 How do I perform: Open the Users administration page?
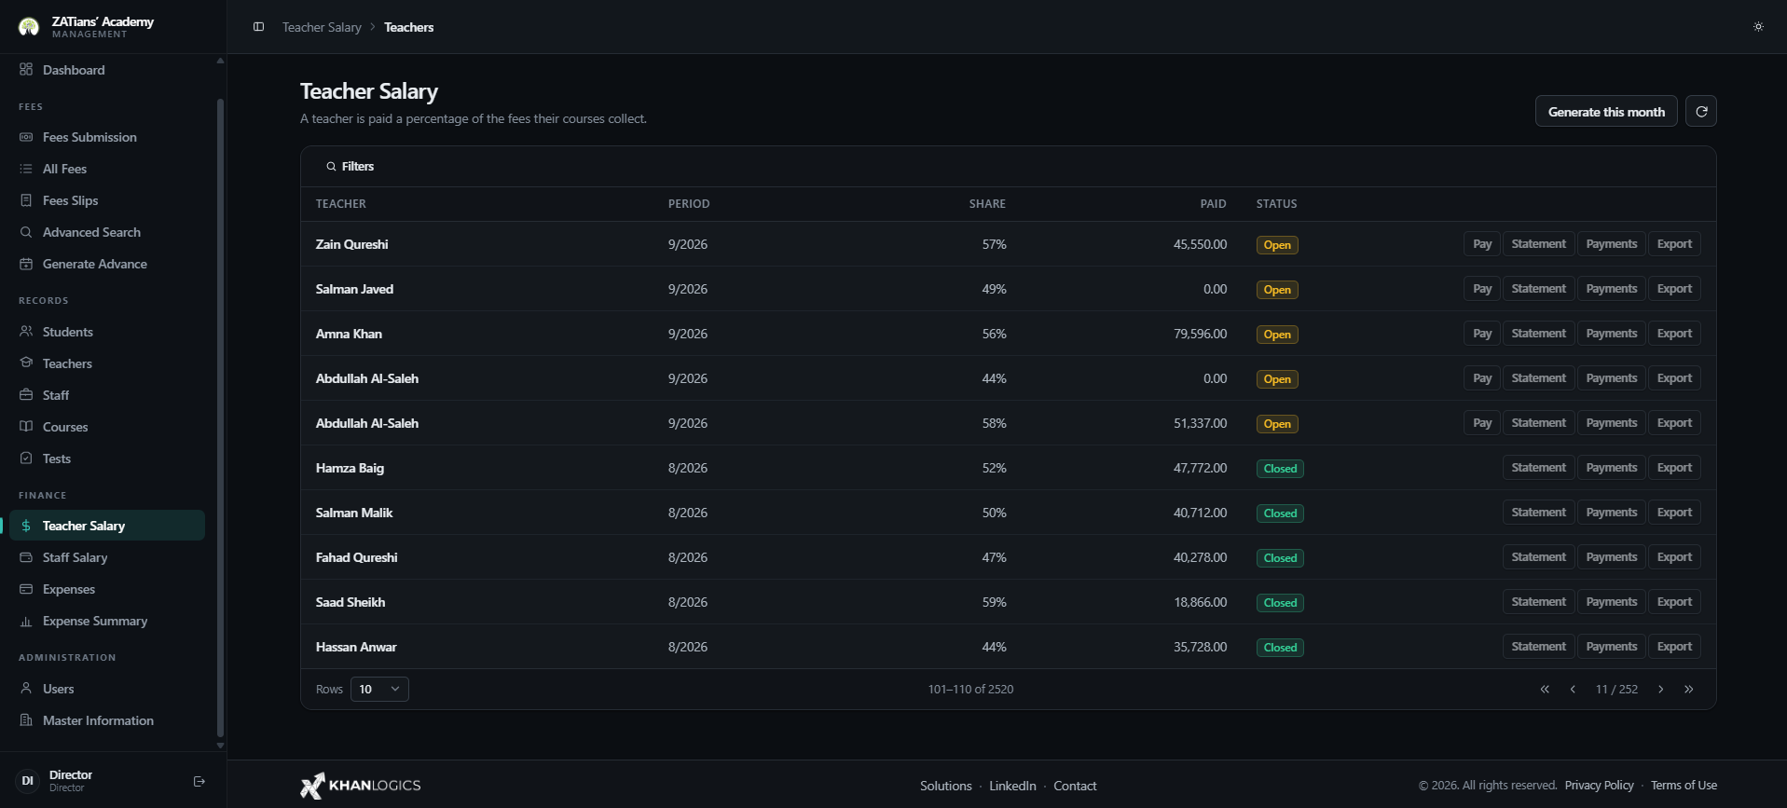[x=107, y=689]
